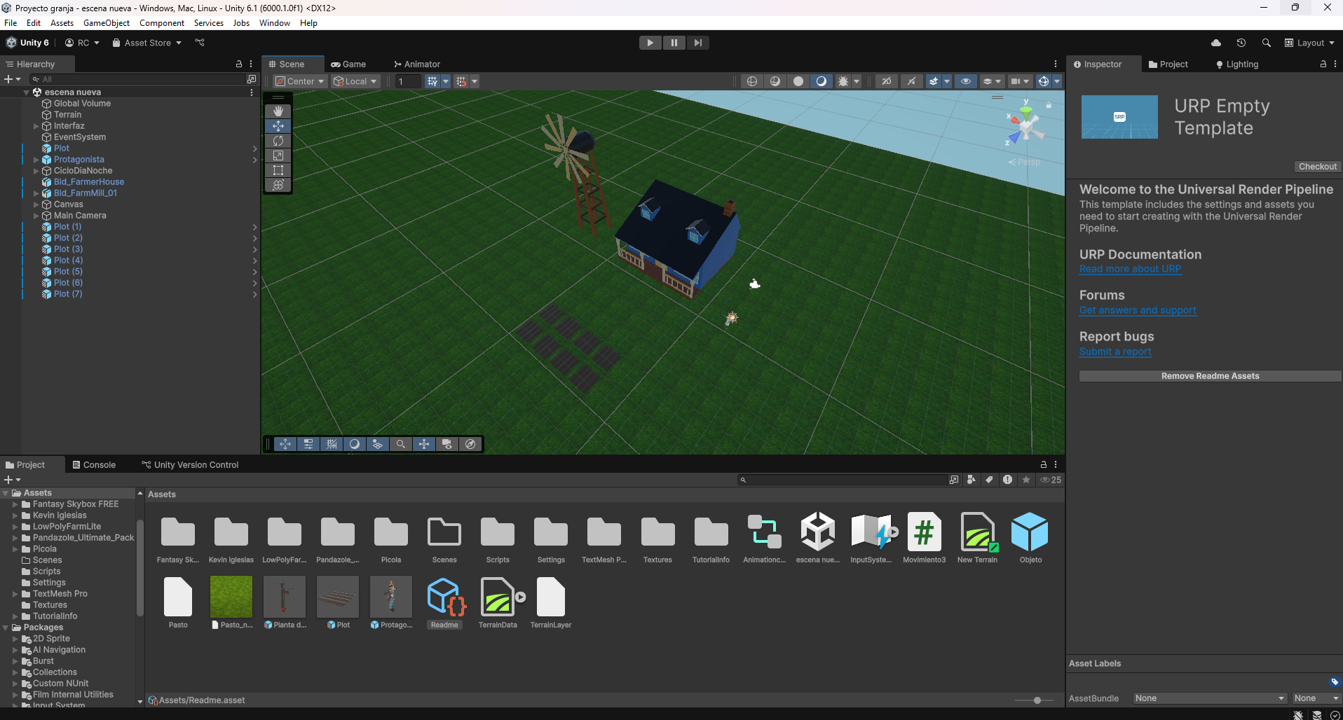The height and width of the screenshot is (720, 1343).
Task: Open the GameObject menu
Action: (x=107, y=23)
